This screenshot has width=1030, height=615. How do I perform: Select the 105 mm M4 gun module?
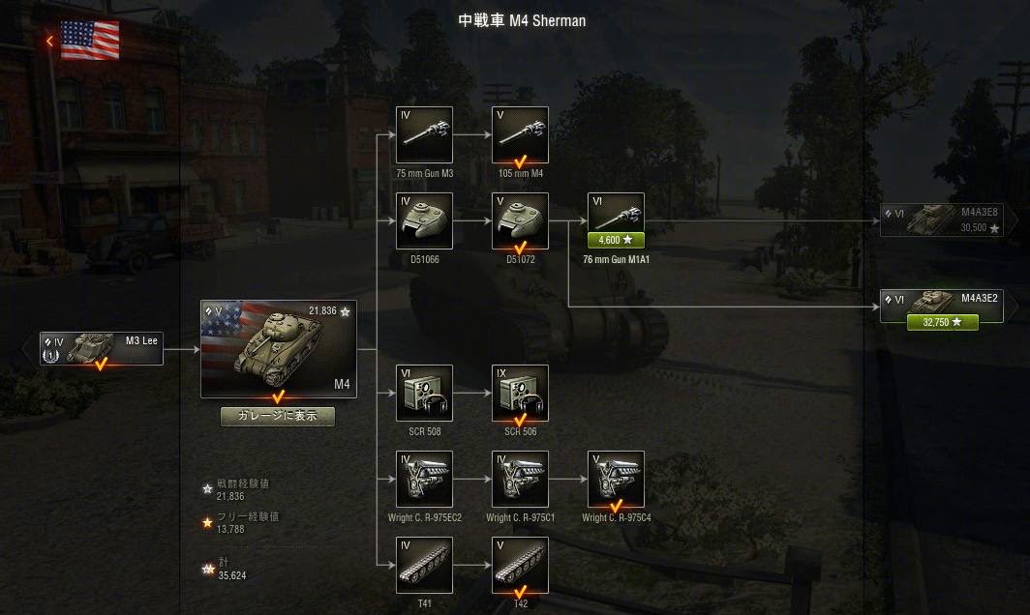pyautogui.click(x=520, y=134)
